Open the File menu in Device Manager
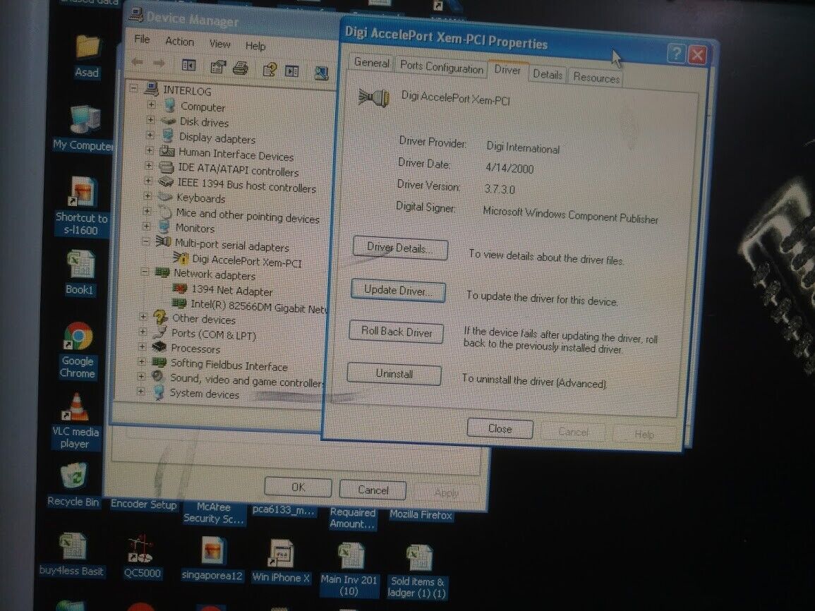 [142, 39]
